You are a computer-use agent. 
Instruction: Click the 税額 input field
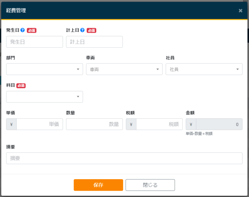click(x=159, y=124)
